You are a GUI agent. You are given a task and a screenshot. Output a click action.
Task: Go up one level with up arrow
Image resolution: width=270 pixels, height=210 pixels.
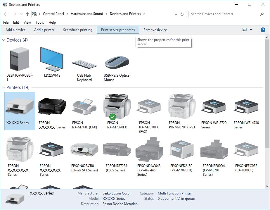point(27,14)
